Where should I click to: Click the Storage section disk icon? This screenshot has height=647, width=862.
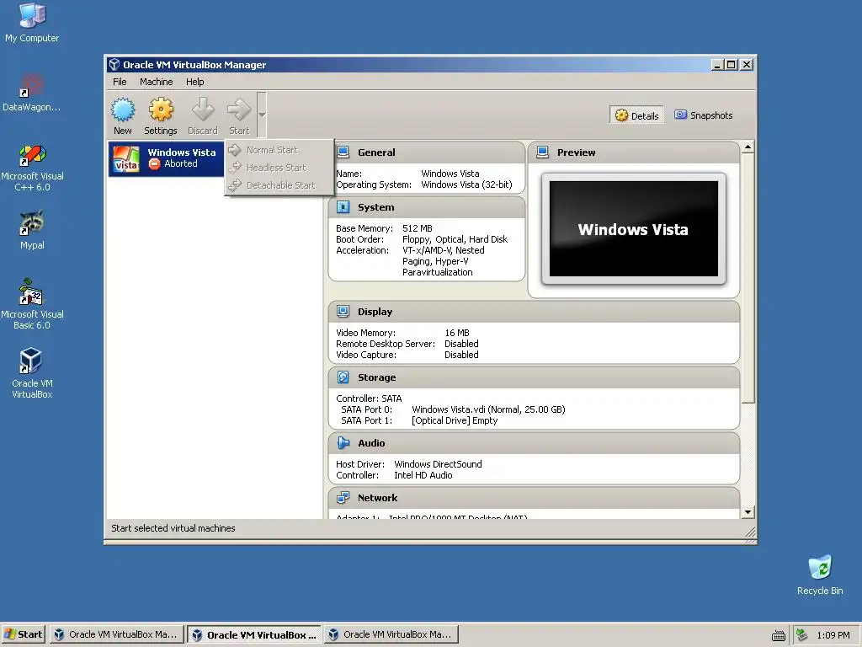pos(343,377)
